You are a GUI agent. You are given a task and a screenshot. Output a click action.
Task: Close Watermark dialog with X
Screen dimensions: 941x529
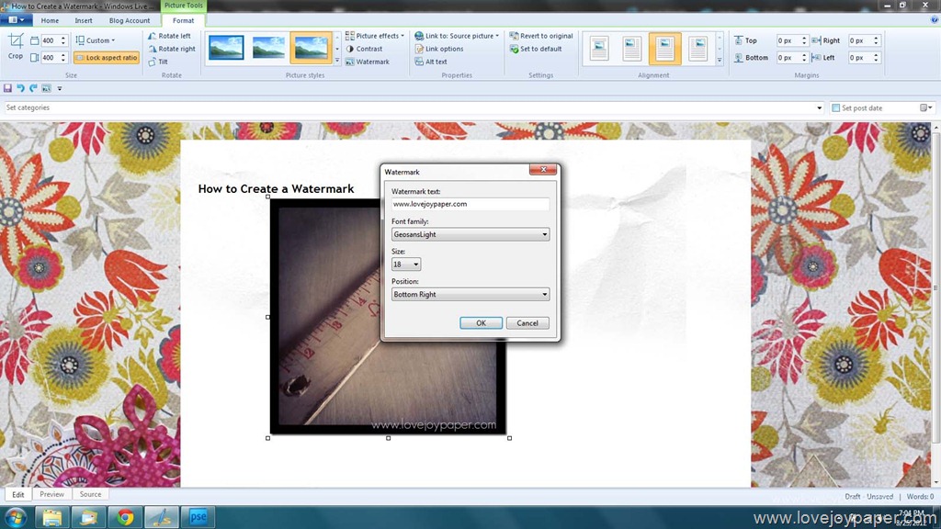click(x=543, y=170)
